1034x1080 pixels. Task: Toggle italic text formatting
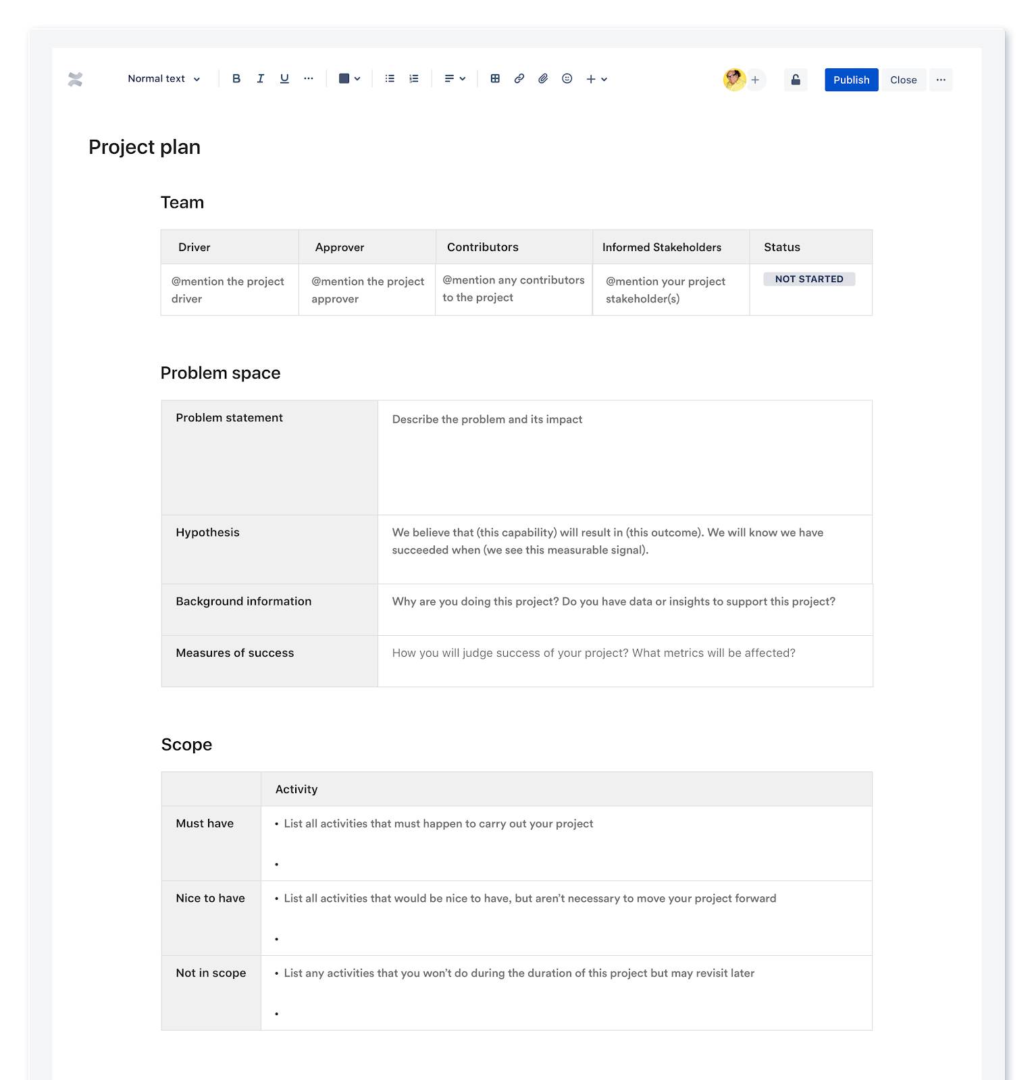[260, 79]
